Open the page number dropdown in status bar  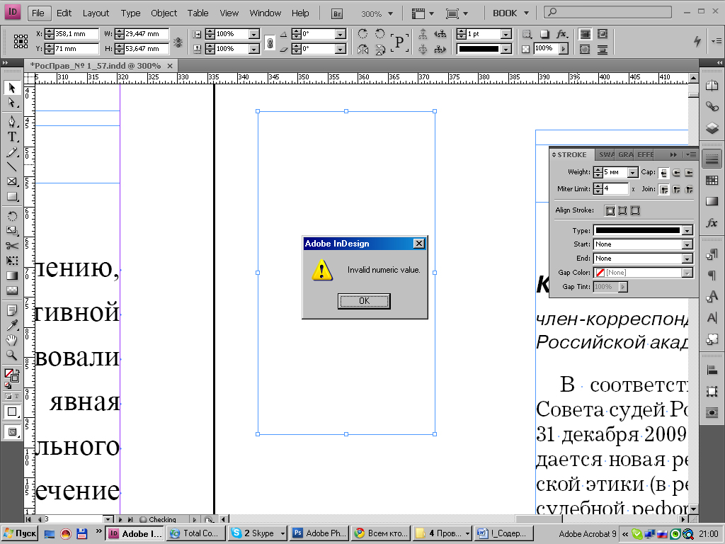pos(108,519)
